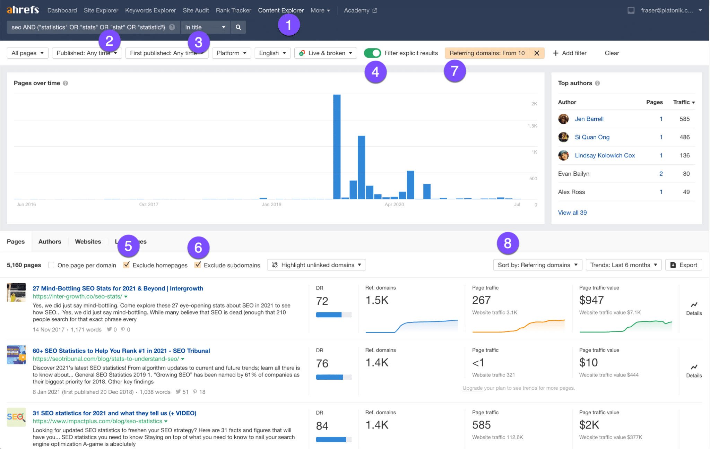Click the tallest bar in the chart
This screenshot has height=449, width=710.
tap(337, 147)
